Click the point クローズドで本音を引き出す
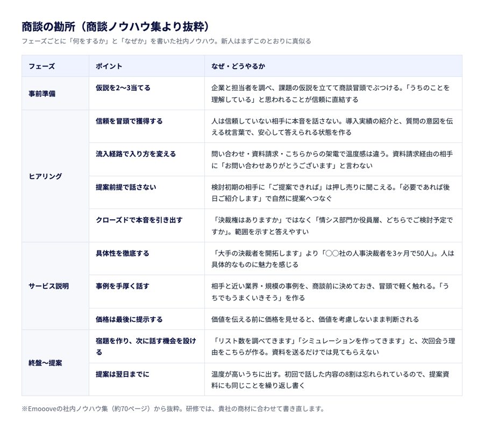 [x=139, y=220]
